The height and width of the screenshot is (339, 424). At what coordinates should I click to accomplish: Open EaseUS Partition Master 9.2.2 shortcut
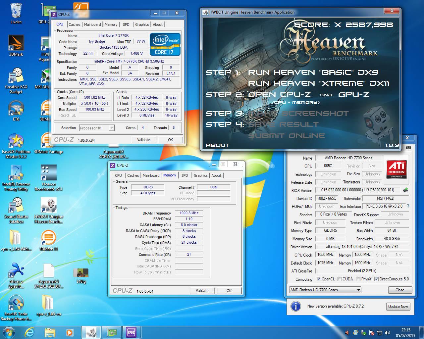point(16,146)
